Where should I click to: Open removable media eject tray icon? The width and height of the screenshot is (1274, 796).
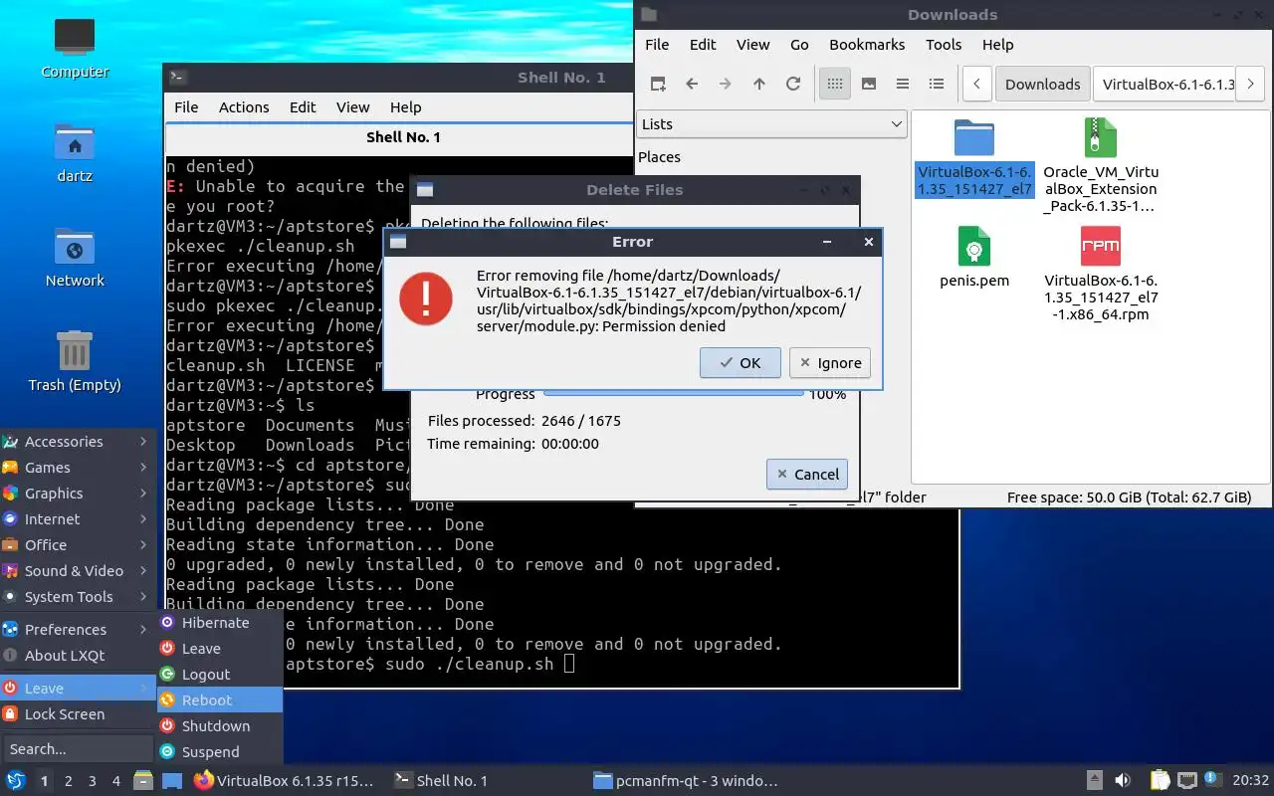pyautogui.click(x=1095, y=781)
